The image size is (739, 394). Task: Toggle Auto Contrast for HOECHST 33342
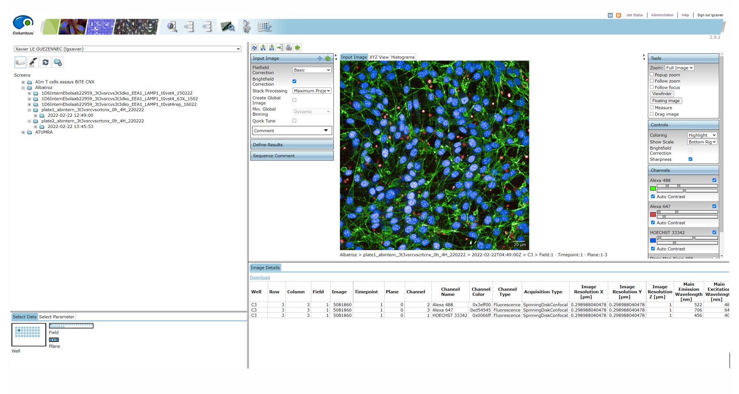(653, 249)
